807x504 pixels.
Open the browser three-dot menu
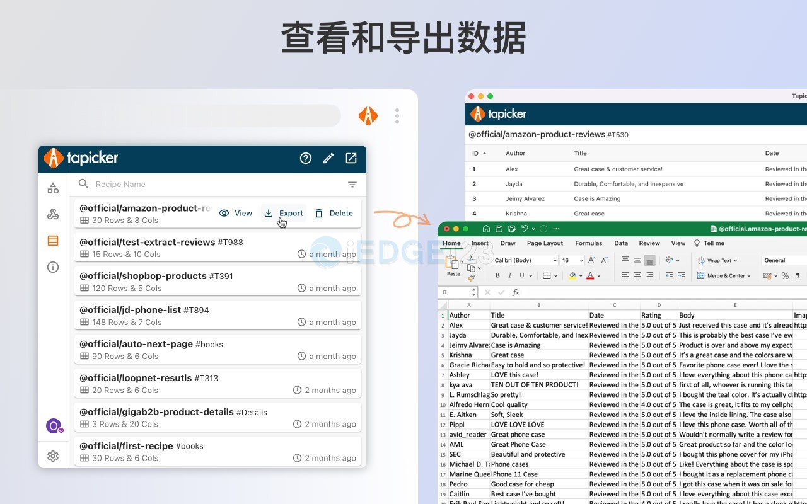pos(397,116)
